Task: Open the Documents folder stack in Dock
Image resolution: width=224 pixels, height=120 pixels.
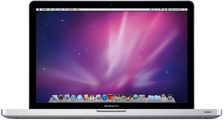Action: [x=158, y=98]
